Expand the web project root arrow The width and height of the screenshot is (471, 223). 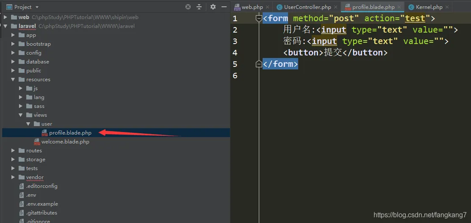pos(6,17)
